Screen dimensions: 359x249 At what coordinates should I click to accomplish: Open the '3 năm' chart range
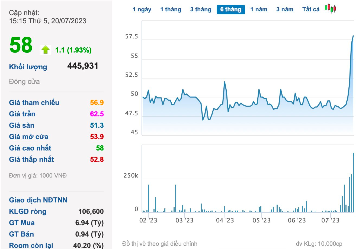(x=285, y=9)
